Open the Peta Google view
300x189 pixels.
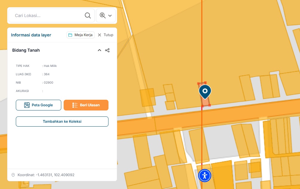[x=39, y=105]
